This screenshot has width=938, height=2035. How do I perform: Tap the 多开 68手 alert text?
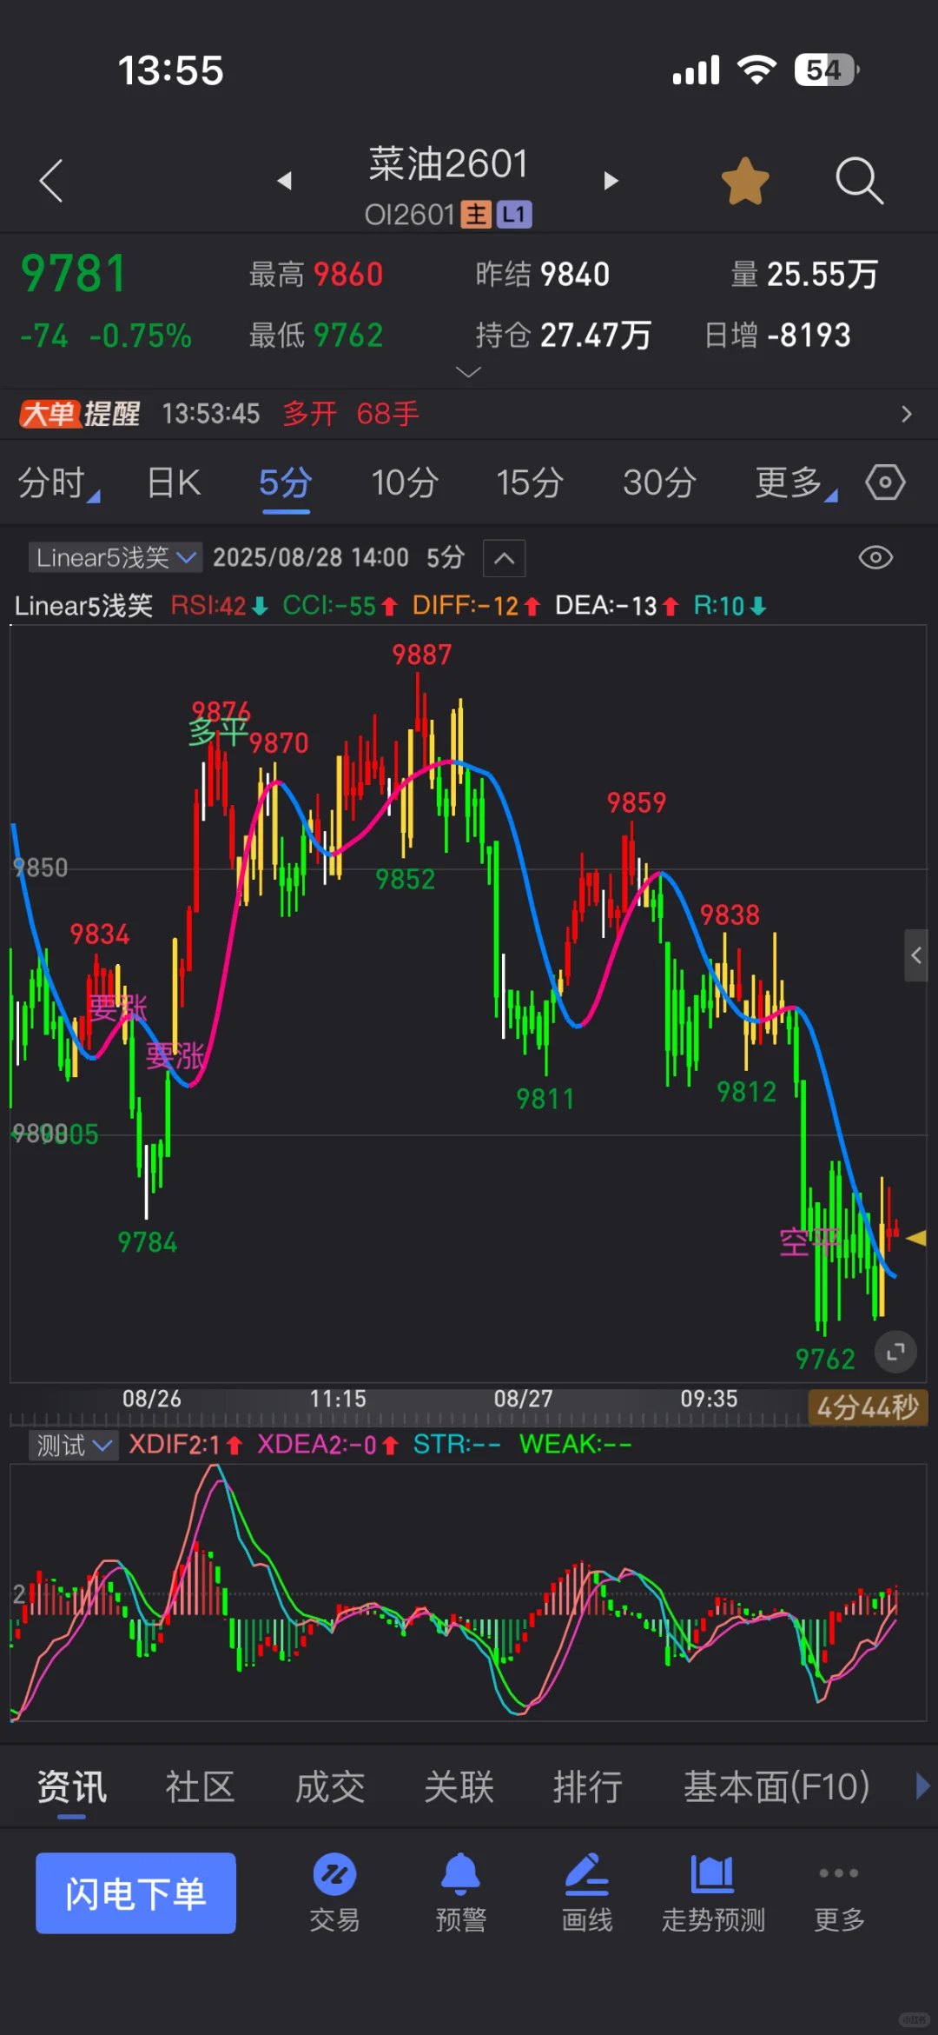351,414
